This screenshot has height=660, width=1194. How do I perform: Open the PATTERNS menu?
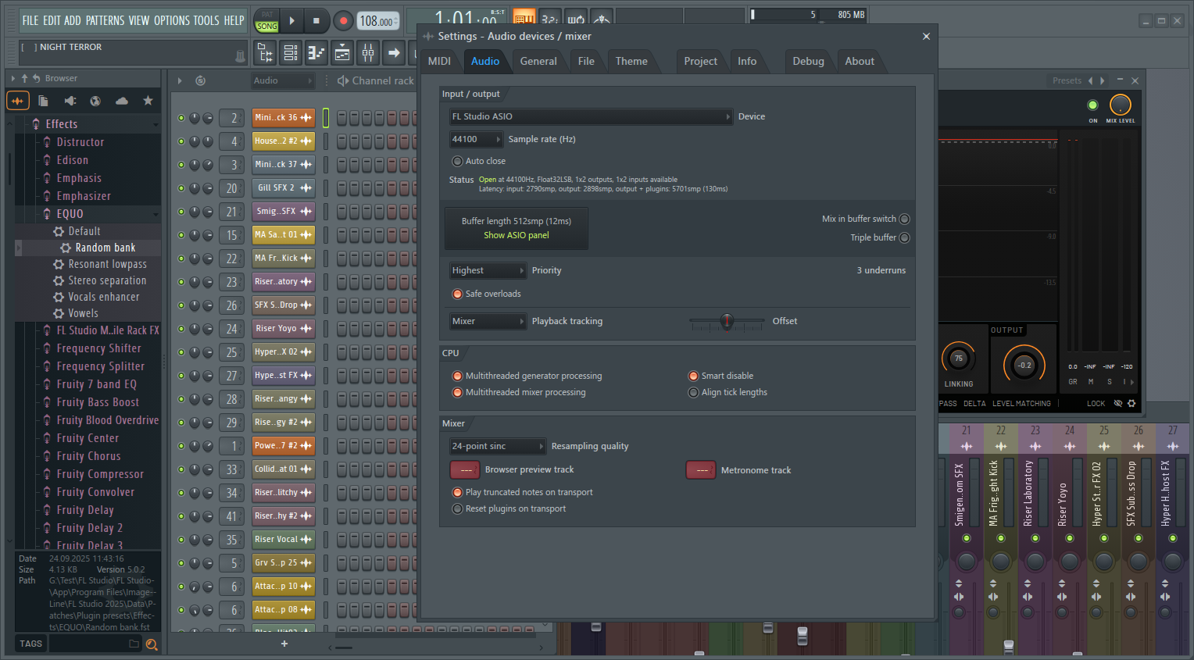tap(105, 21)
